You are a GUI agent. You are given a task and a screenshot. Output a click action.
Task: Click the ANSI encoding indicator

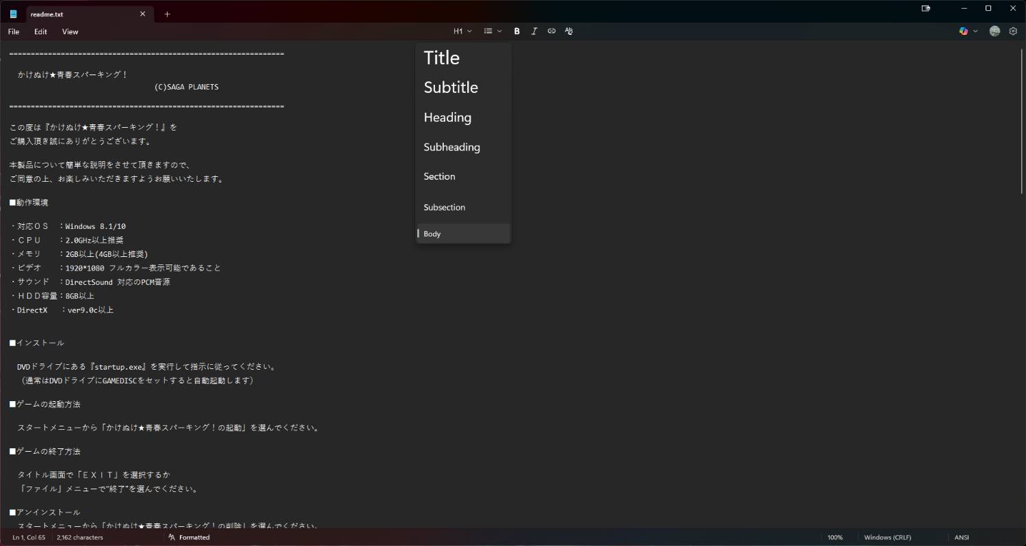pyautogui.click(x=962, y=538)
